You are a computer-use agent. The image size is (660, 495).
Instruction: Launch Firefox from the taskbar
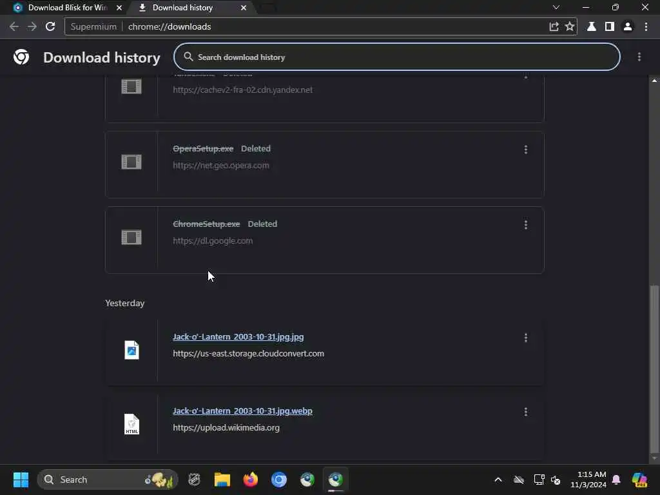251,480
